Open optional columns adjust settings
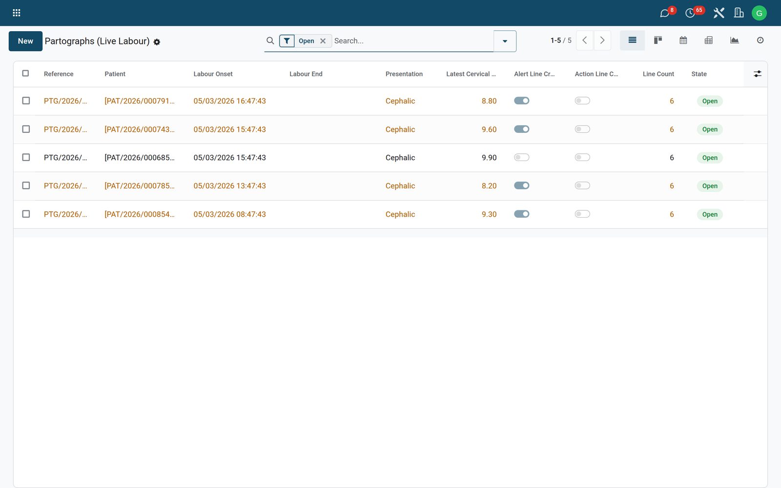This screenshot has width=781, height=488. [757, 74]
